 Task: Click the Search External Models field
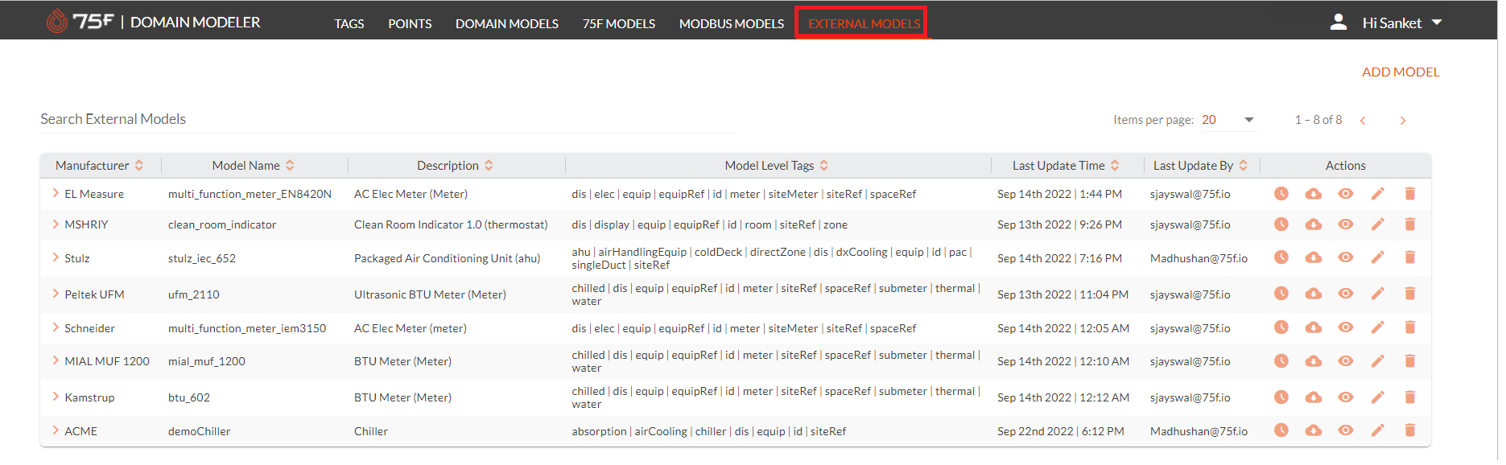click(387, 119)
